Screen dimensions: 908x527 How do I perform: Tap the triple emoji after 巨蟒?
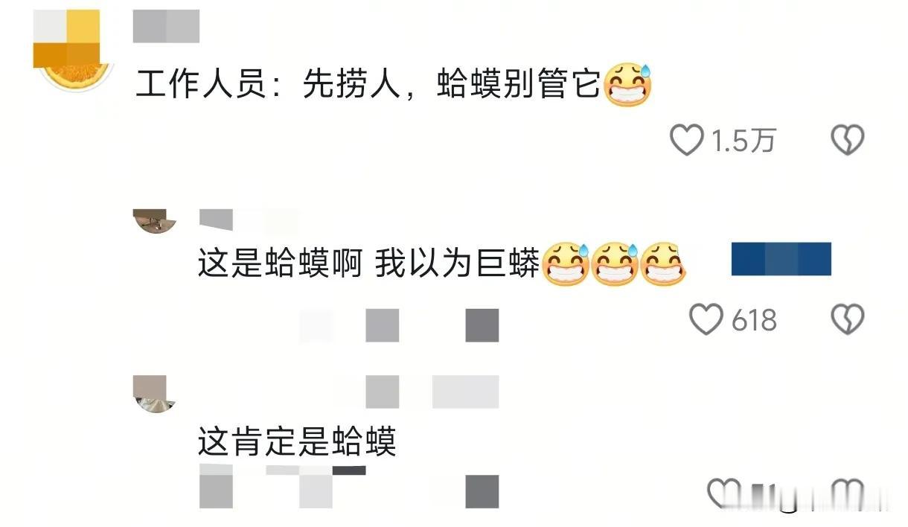[x=614, y=265]
